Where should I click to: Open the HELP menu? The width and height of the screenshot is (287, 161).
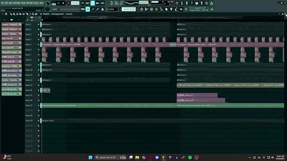41,3
